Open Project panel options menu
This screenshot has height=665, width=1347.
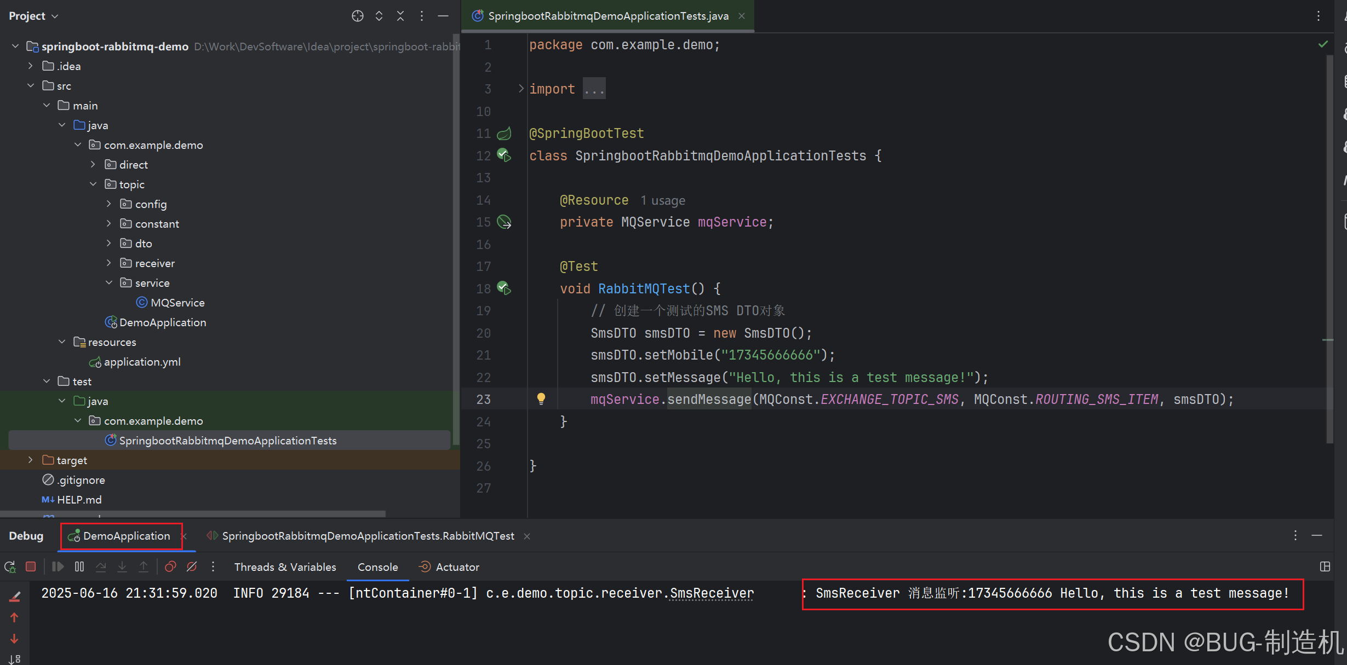(421, 16)
